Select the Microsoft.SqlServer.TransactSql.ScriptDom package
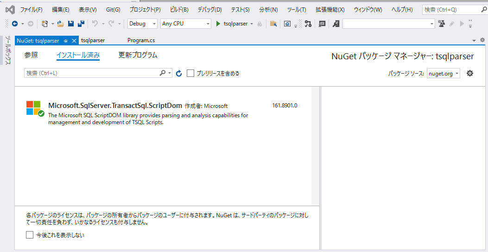The image size is (488, 252). click(163, 113)
